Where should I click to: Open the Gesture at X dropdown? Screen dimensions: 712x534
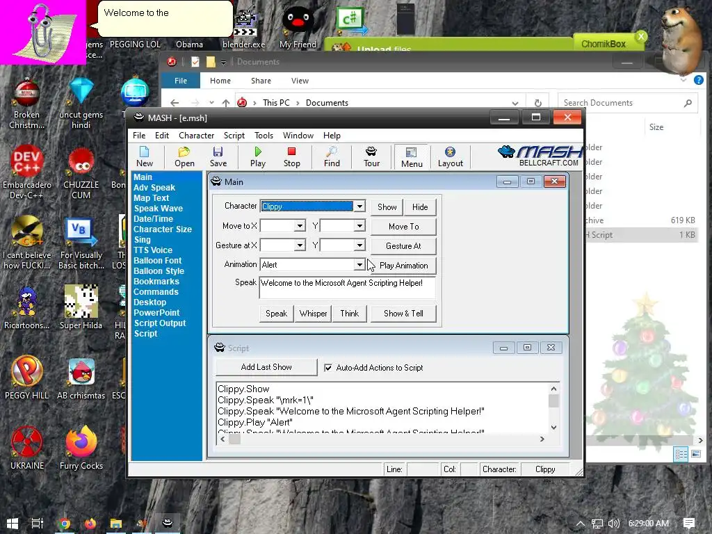click(300, 245)
